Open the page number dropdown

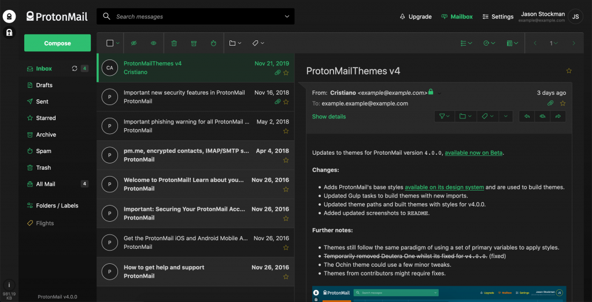[x=554, y=43]
